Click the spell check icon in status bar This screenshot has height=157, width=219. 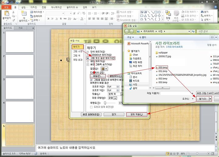[36, 154]
